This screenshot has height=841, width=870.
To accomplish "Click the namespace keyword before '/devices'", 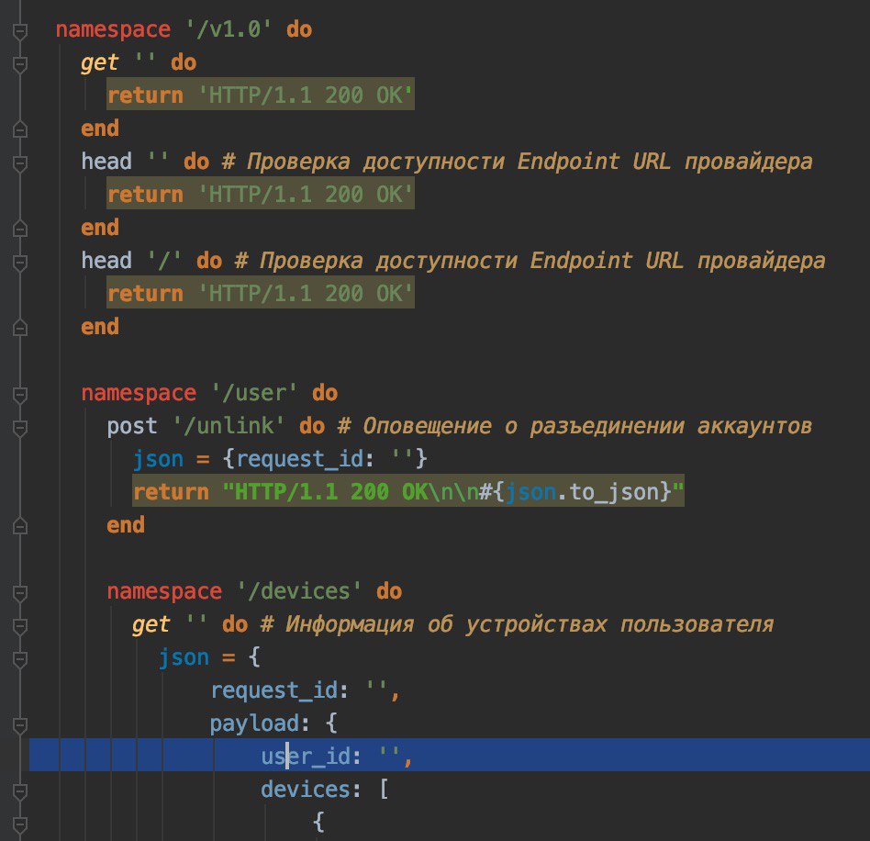I will click(164, 591).
